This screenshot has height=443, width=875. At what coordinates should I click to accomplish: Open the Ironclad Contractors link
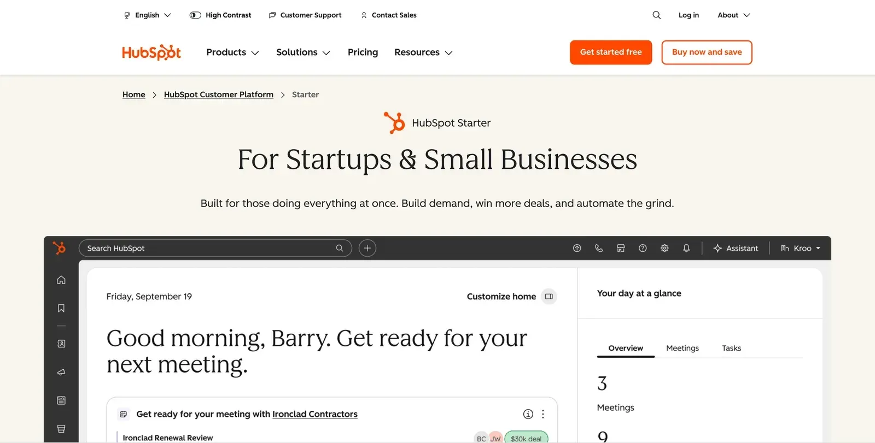(x=315, y=414)
